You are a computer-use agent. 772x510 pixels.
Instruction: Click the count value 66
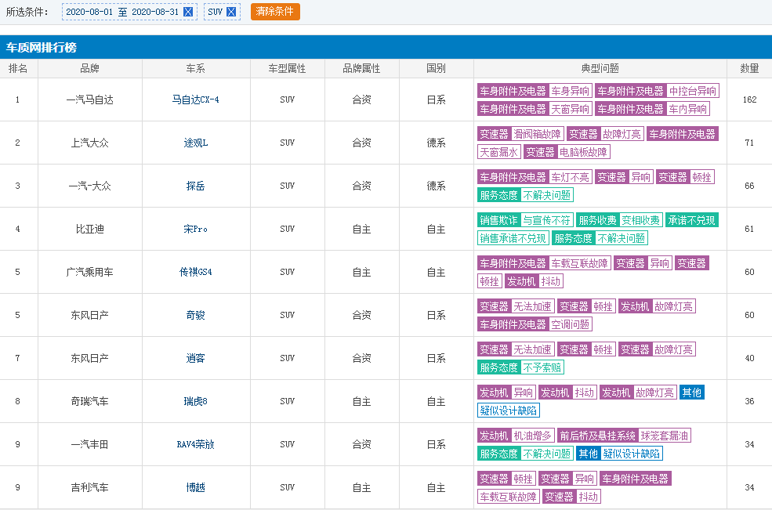click(749, 186)
